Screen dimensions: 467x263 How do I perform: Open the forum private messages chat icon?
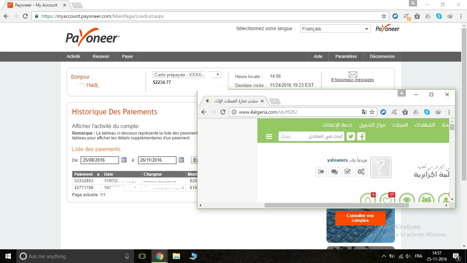tap(334, 172)
